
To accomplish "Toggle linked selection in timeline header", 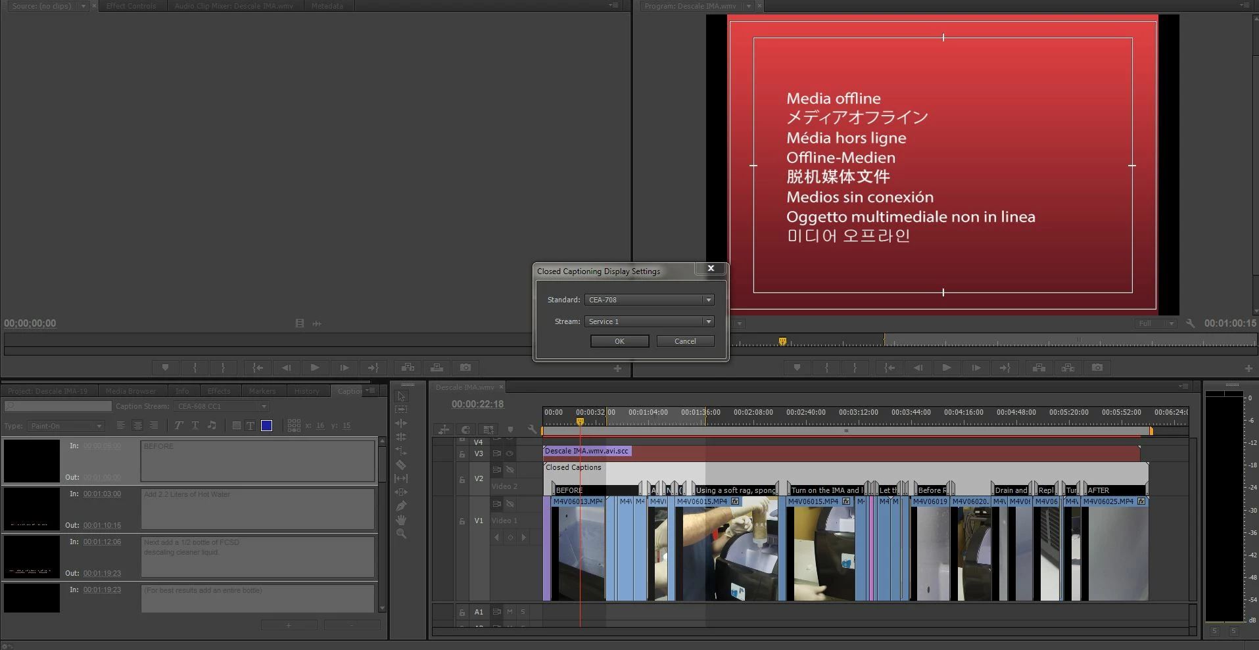I will (x=488, y=429).
